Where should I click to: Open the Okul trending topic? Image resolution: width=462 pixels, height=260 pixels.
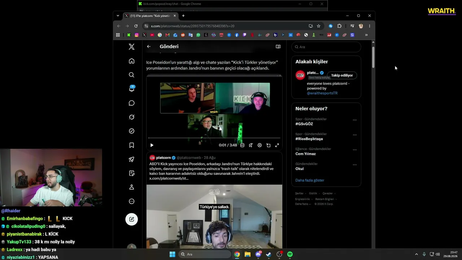(300, 169)
